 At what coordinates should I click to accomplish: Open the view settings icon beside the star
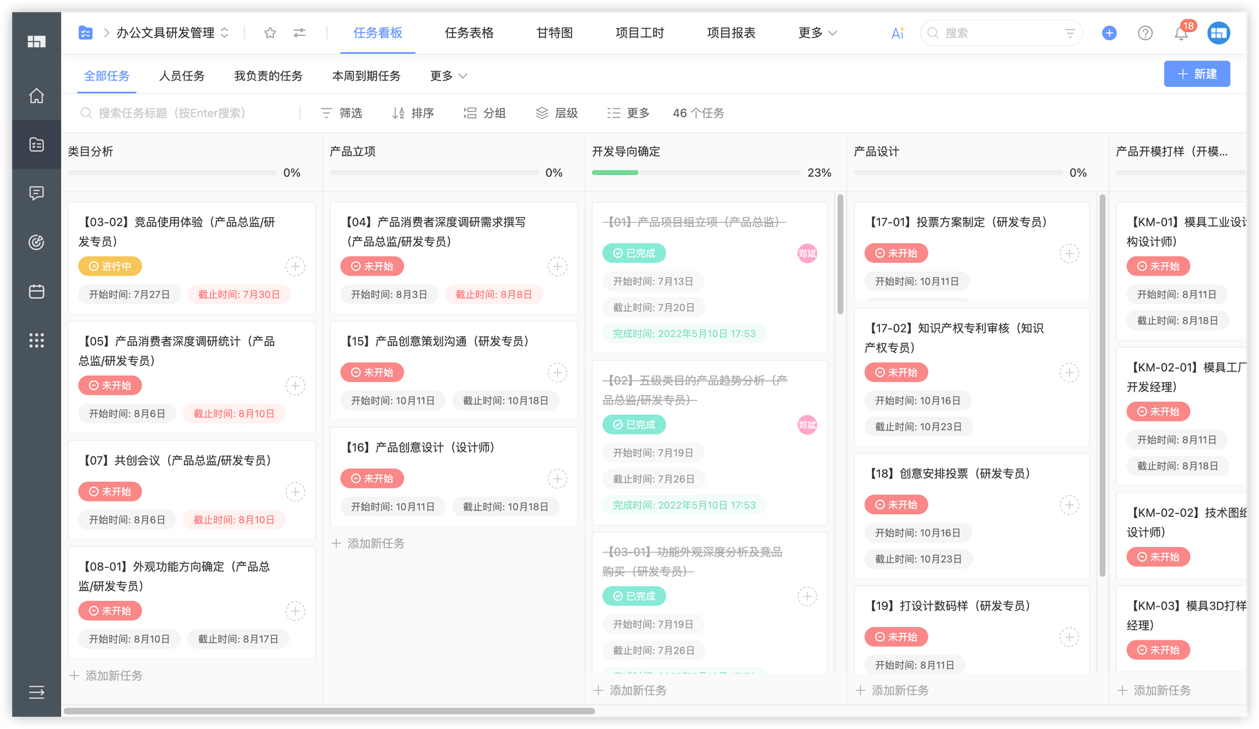coord(300,33)
